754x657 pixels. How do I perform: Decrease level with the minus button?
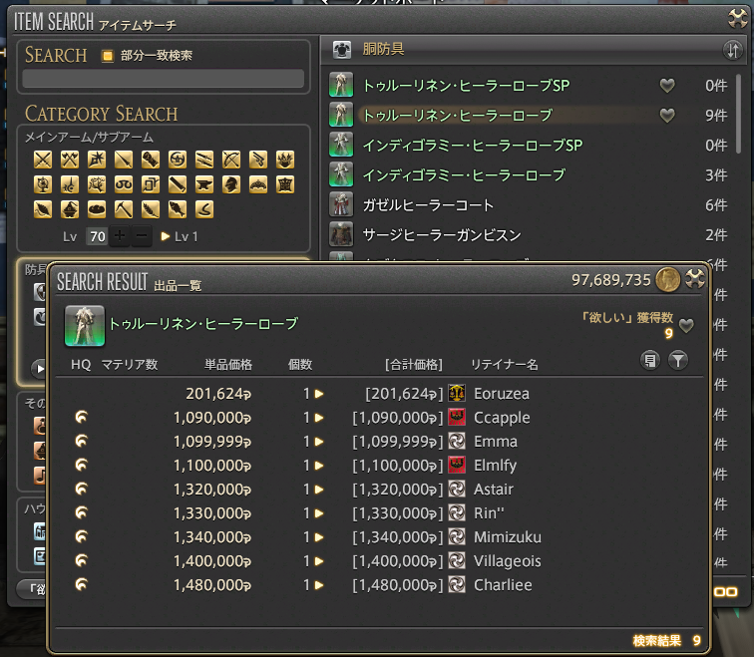coord(142,236)
